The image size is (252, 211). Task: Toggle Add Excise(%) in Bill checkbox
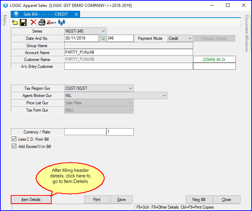[x=14, y=146]
